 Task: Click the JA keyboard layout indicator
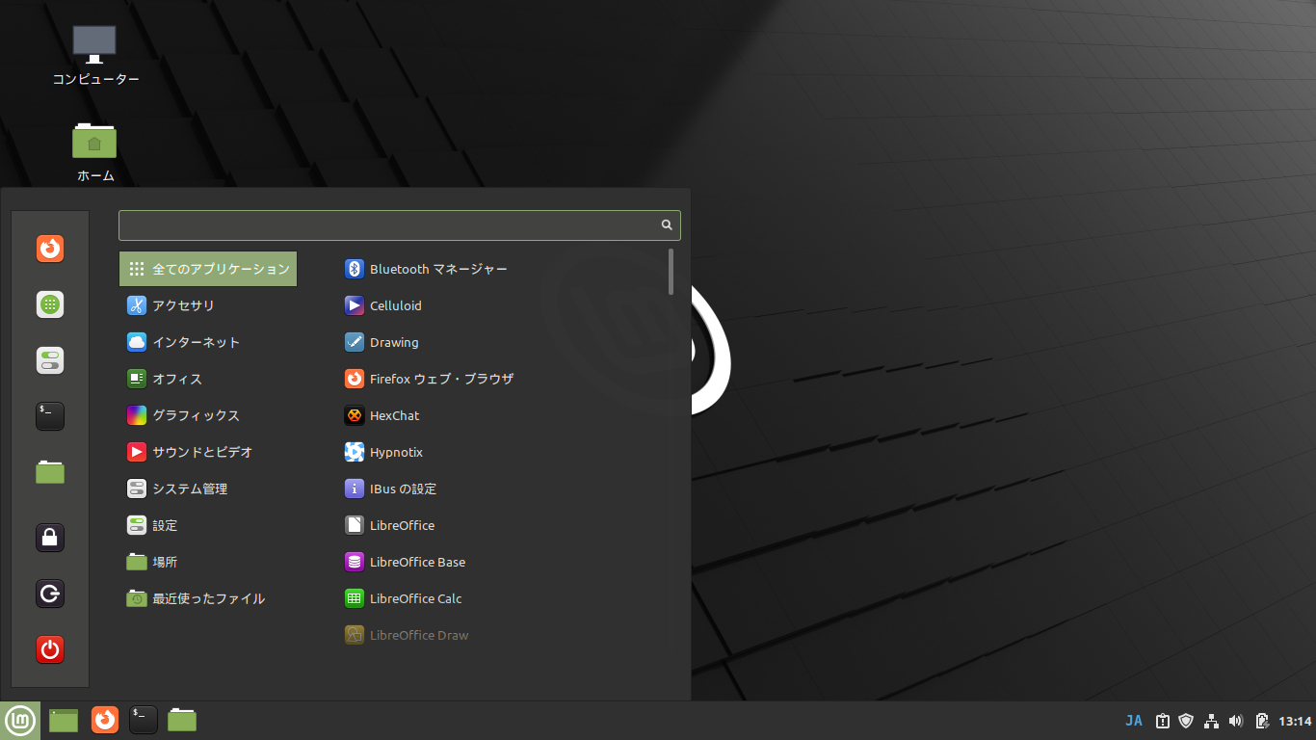(x=1134, y=721)
